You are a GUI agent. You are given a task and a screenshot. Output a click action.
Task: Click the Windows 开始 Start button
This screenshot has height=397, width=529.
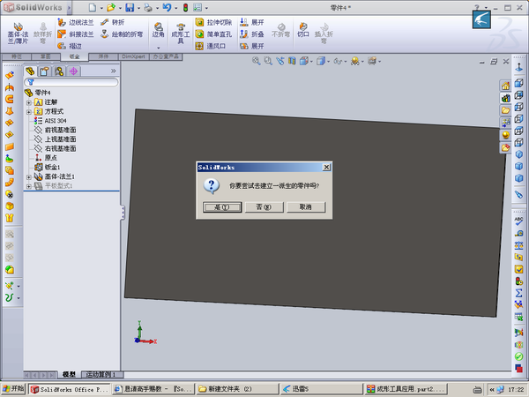click(x=13, y=389)
